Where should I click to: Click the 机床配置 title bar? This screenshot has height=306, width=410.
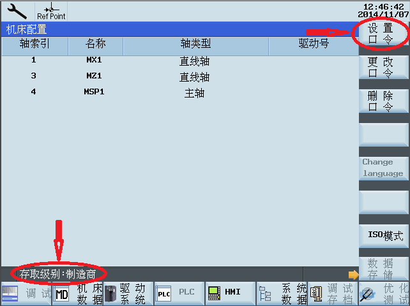(x=180, y=29)
